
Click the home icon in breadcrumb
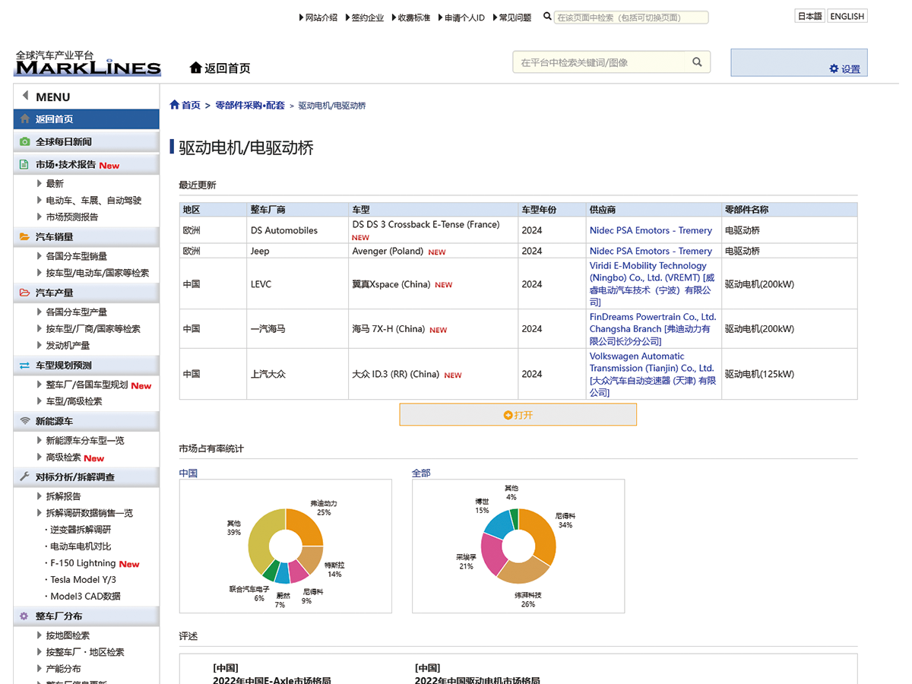pos(175,105)
